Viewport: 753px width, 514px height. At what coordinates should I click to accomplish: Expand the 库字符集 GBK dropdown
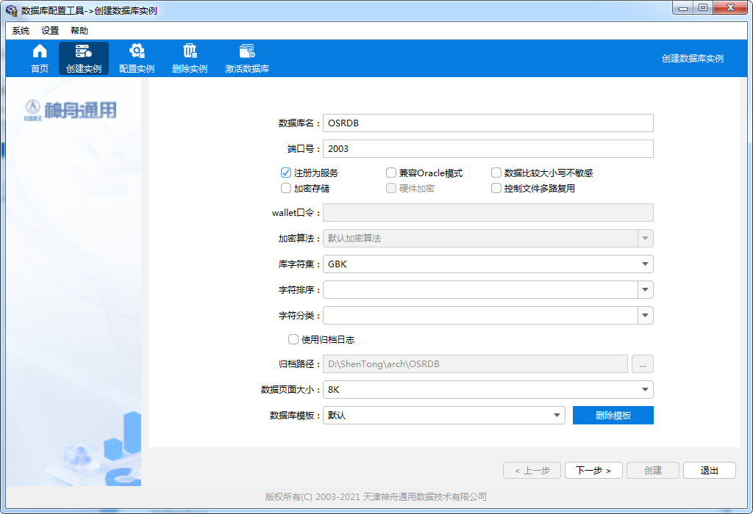click(645, 264)
